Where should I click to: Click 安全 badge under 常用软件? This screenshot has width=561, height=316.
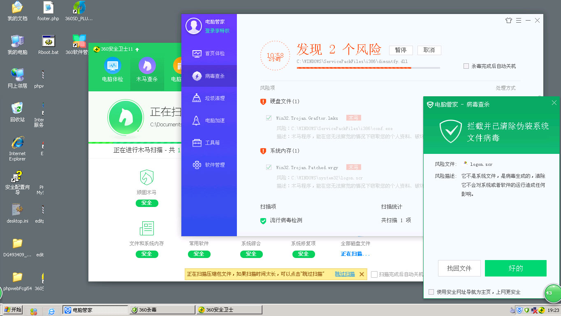pyautogui.click(x=199, y=254)
